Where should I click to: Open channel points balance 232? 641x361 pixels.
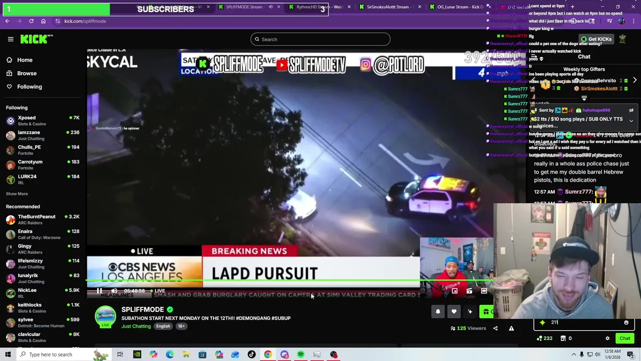[544, 338]
